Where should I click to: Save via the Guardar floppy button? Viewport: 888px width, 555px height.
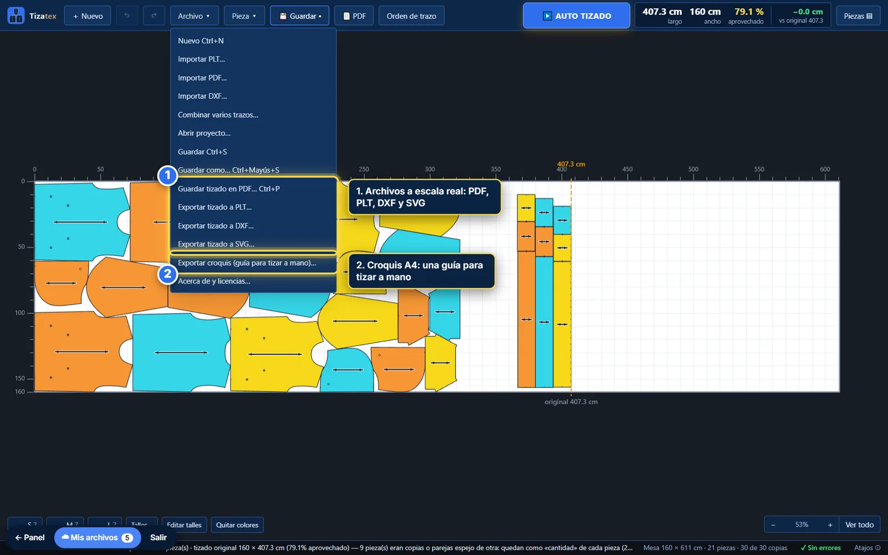[x=300, y=16]
